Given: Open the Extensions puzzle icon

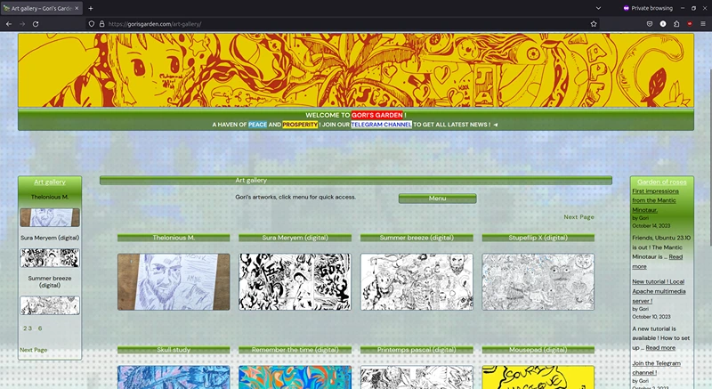Looking at the screenshot, I should (x=676, y=24).
